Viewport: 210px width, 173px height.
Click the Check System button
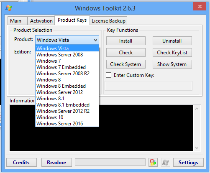tap(126, 64)
